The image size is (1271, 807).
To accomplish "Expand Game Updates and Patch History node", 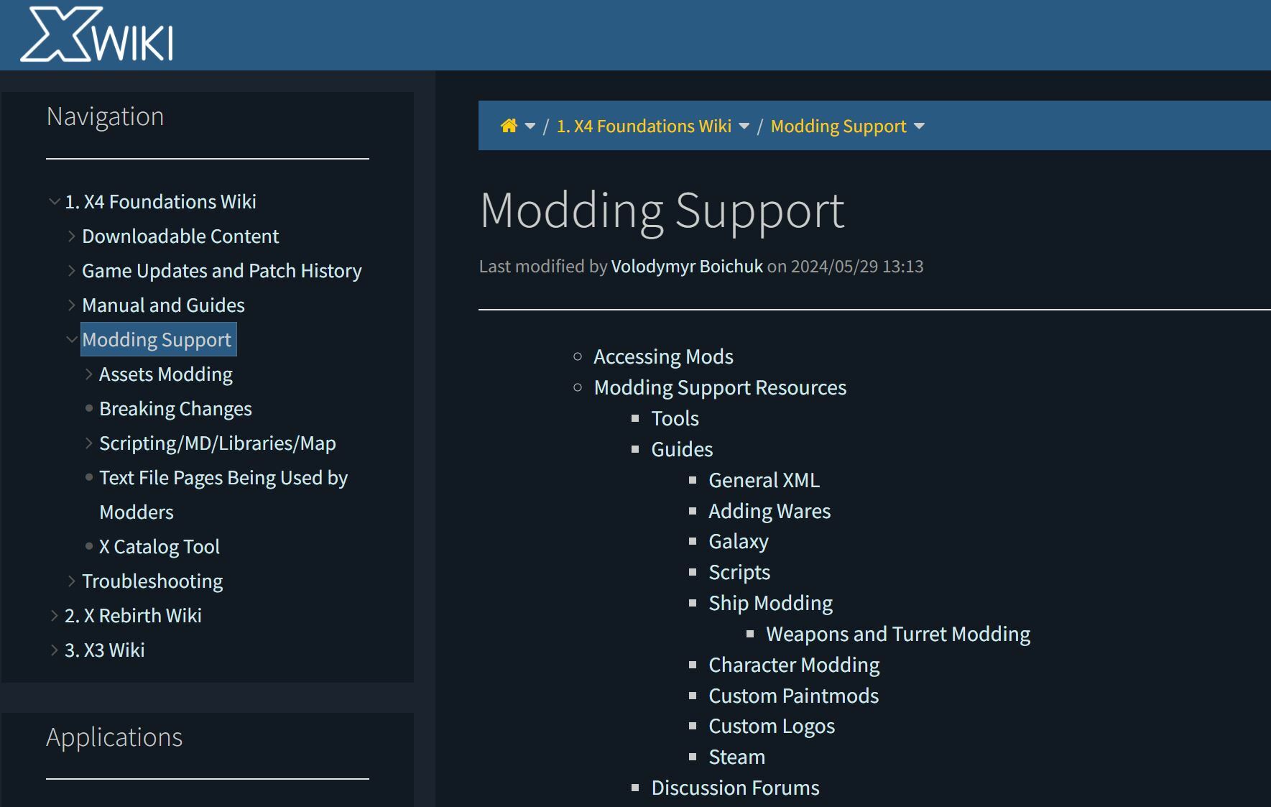I will coord(71,271).
